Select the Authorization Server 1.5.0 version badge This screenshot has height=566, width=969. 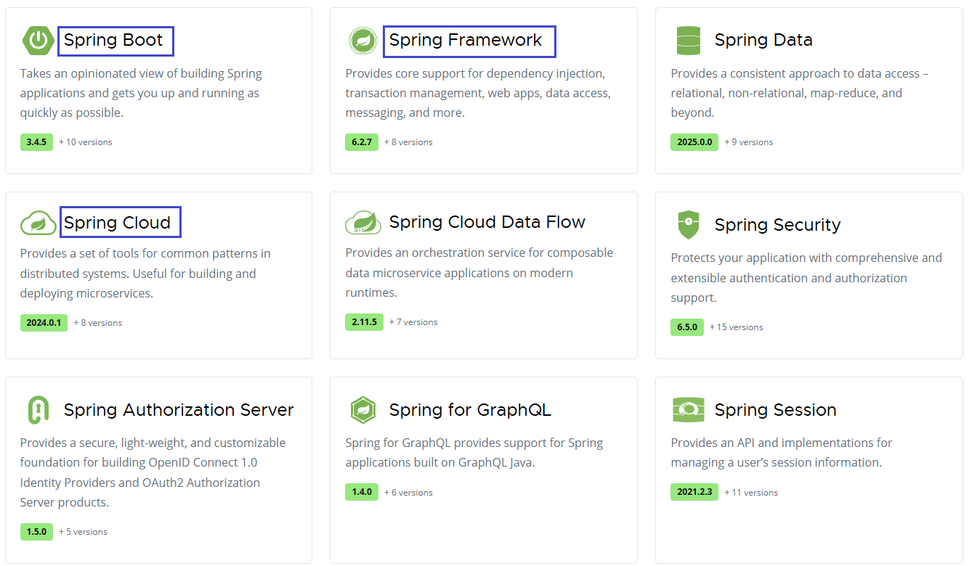point(36,532)
